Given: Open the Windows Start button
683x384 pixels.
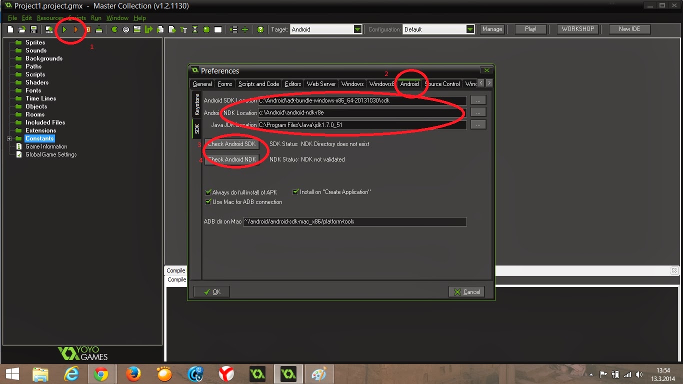Looking at the screenshot, I should (x=12, y=374).
